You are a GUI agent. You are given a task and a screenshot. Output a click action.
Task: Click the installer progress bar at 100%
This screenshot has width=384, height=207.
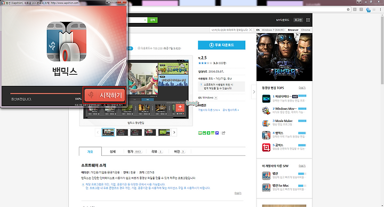coord(45,93)
